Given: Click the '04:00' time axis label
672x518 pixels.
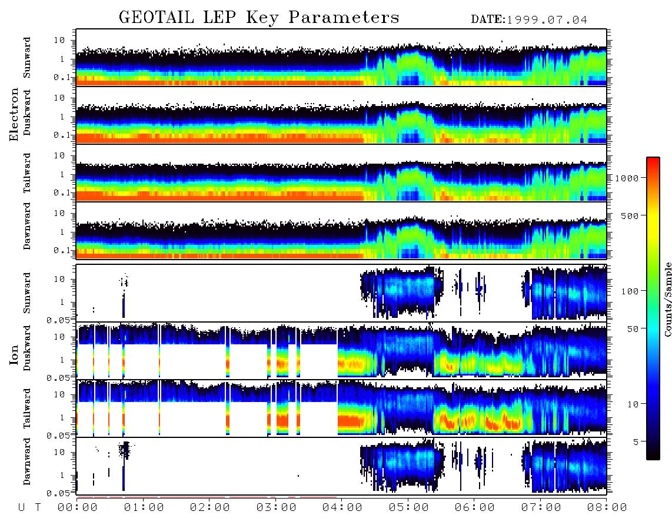Looking at the screenshot, I should (x=342, y=508).
